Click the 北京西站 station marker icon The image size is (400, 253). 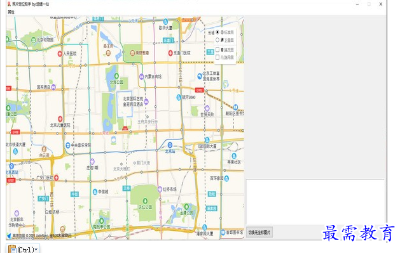coord(11,166)
